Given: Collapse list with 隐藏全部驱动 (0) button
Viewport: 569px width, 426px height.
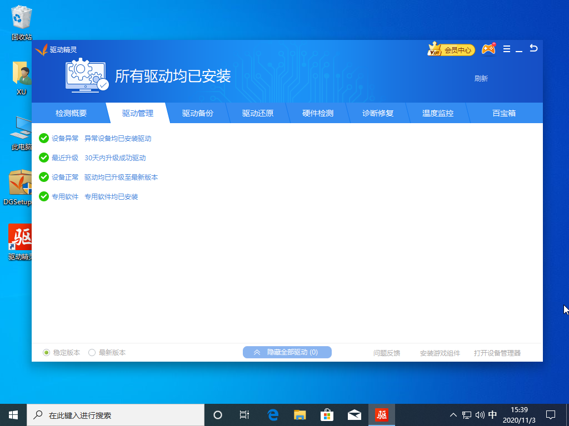Looking at the screenshot, I should point(287,352).
